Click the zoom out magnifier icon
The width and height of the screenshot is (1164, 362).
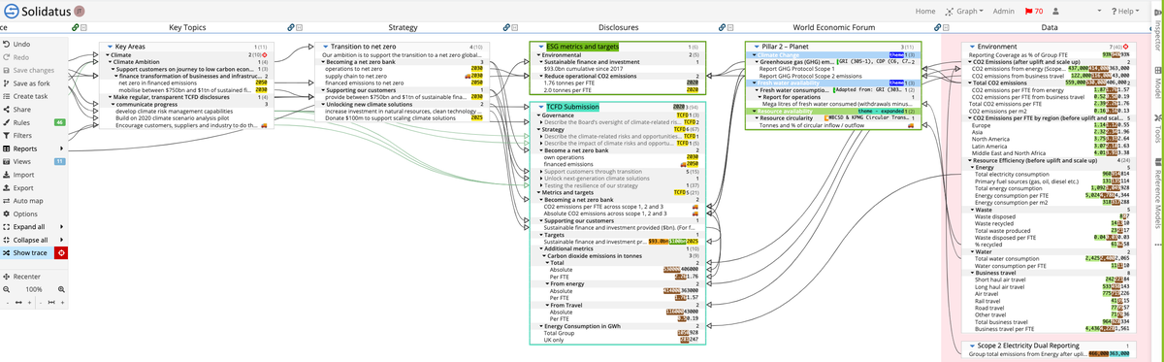[6, 289]
